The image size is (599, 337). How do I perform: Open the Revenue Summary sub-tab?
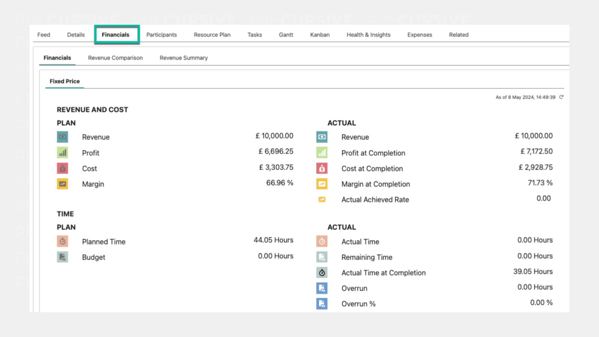pos(183,58)
